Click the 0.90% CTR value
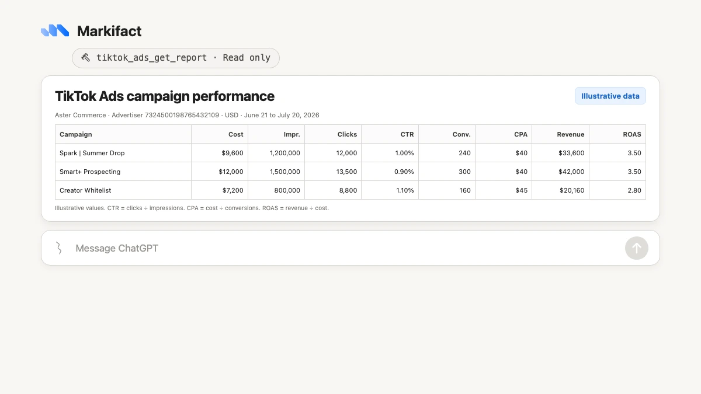Viewport: 701px width, 394px height. [404, 172]
